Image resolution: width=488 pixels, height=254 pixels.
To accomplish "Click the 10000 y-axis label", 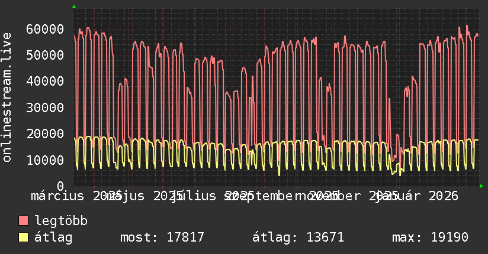I will coord(45,160).
